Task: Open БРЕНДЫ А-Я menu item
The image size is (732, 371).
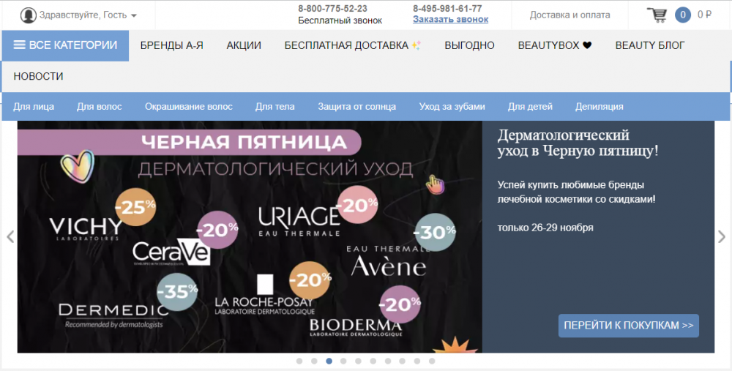Action: (172, 45)
